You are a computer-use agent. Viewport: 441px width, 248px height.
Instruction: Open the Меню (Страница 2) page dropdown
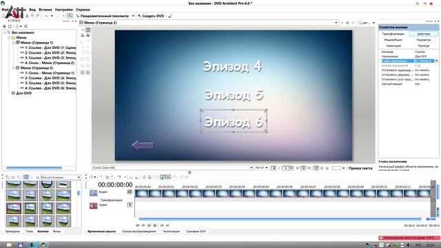click(x=336, y=23)
